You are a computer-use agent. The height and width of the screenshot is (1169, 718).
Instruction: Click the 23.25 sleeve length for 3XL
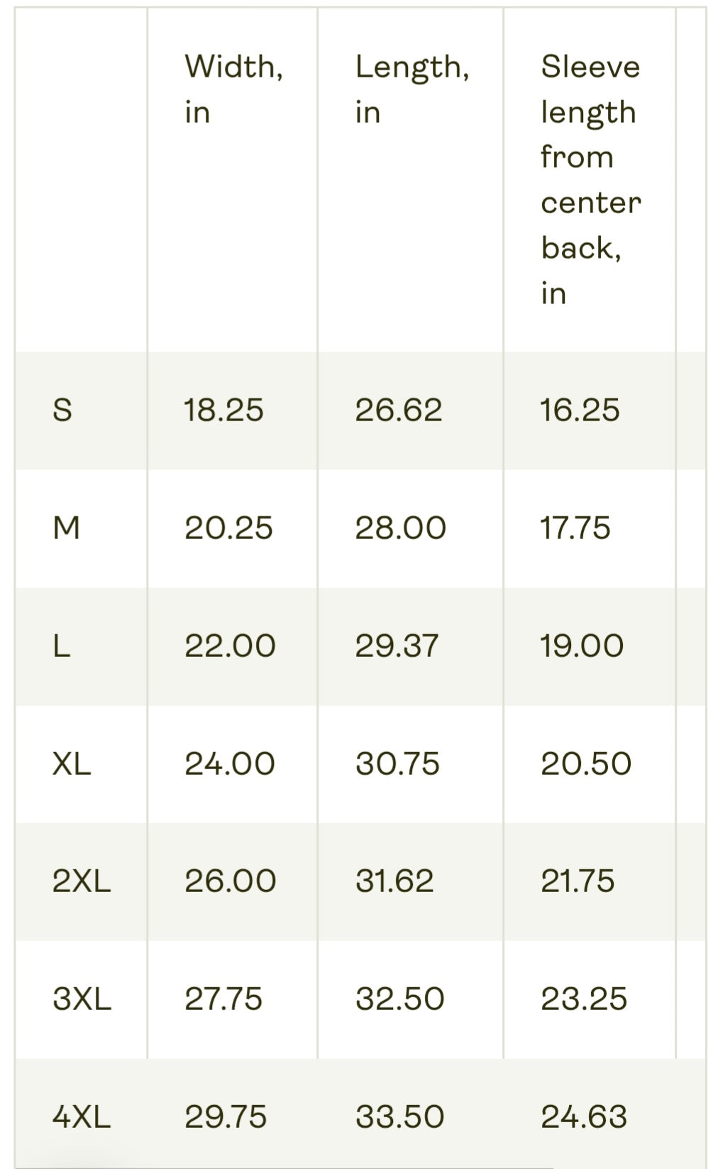[x=584, y=999]
